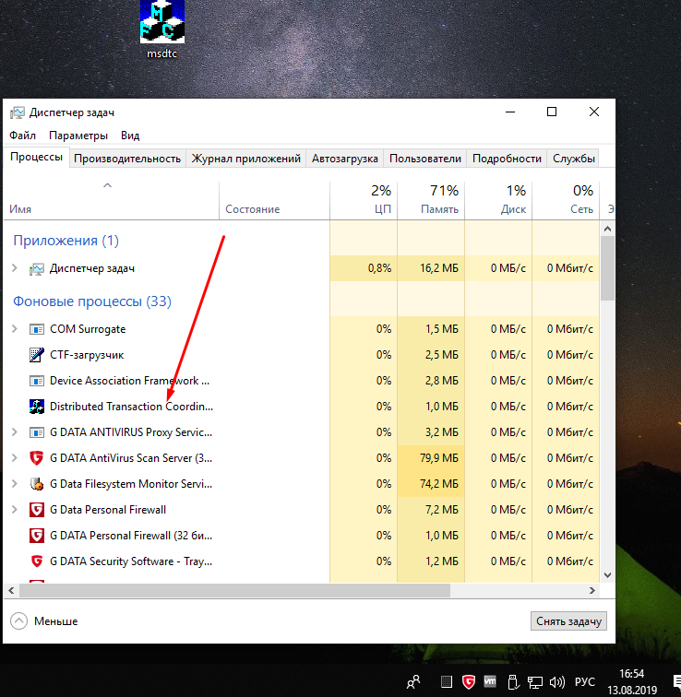Sort by the Состояние column header
This screenshot has height=697, width=681.
(x=274, y=200)
